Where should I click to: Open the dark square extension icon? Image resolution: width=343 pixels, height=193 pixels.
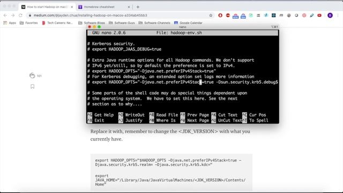tap(274, 16)
